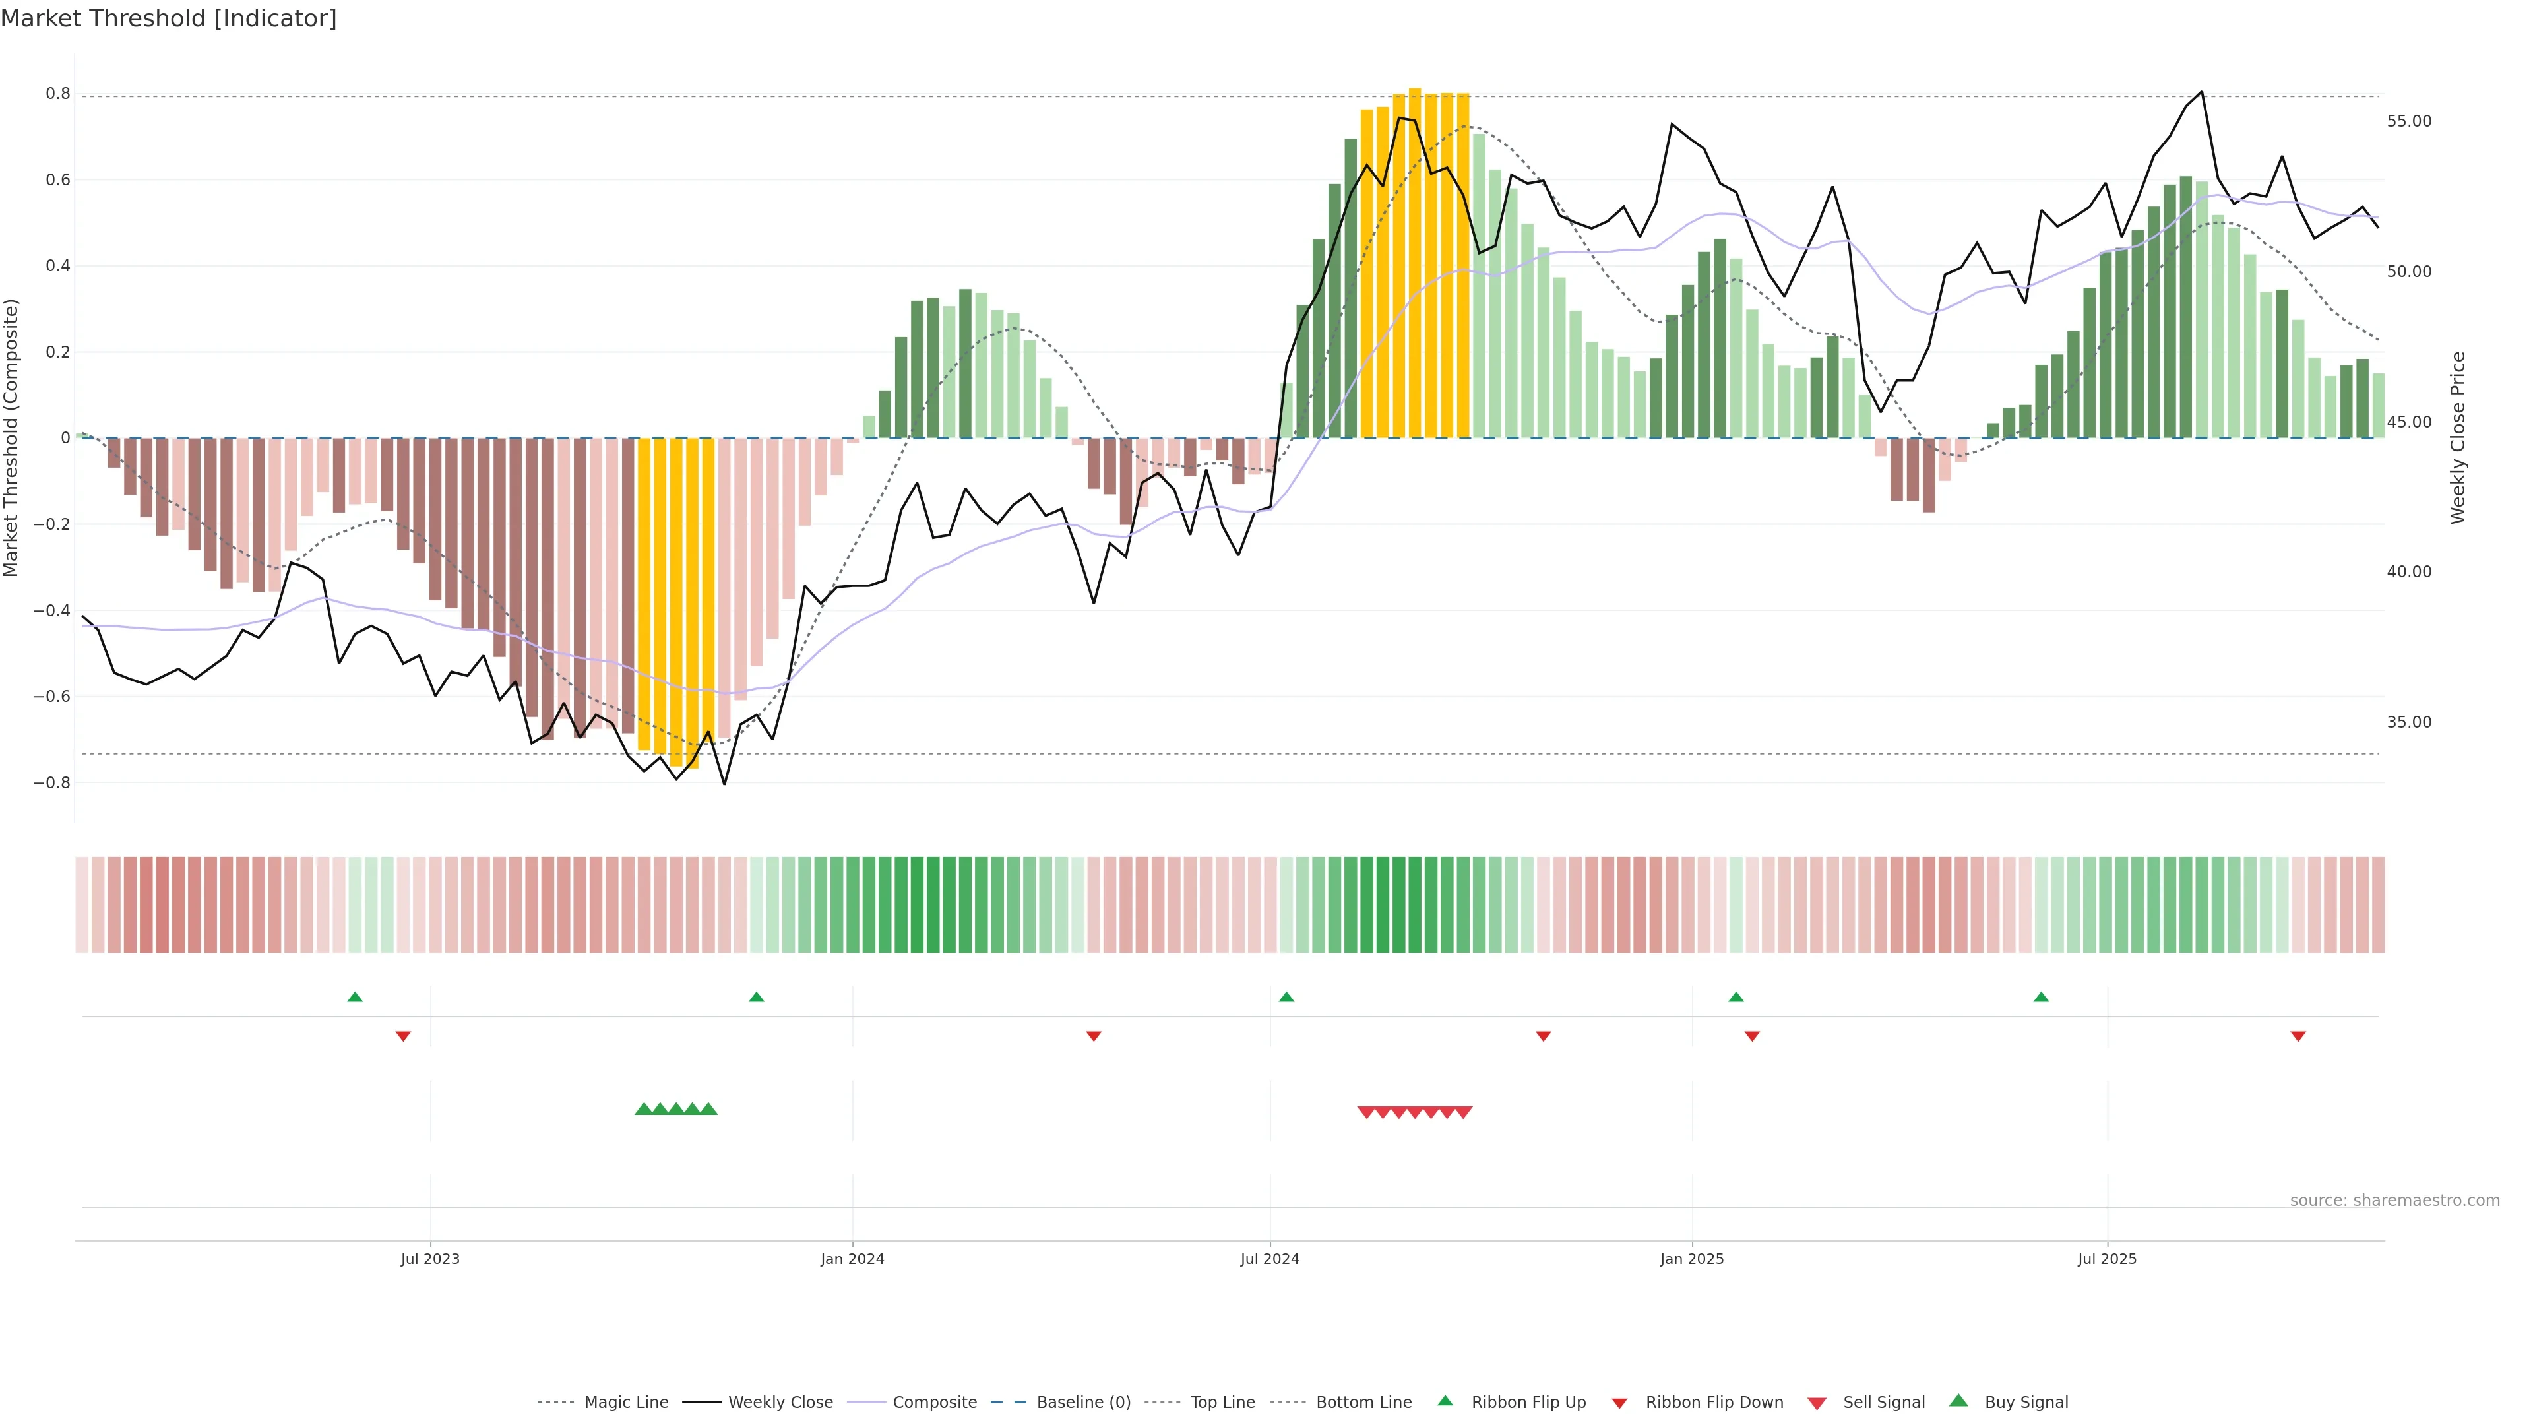Hide the Top Line legend entry

(x=1222, y=1403)
